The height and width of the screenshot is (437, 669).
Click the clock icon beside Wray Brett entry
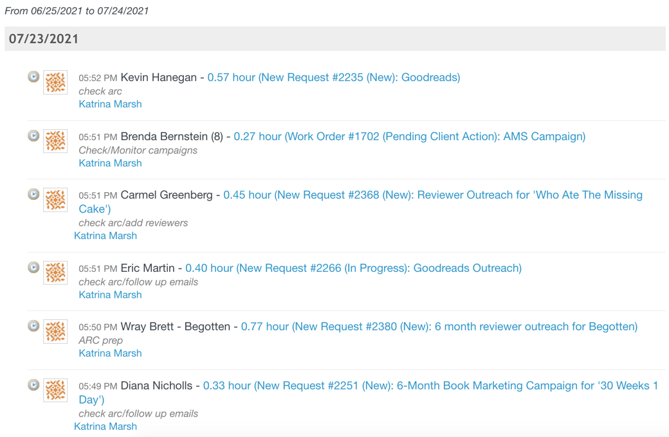click(x=33, y=326)
